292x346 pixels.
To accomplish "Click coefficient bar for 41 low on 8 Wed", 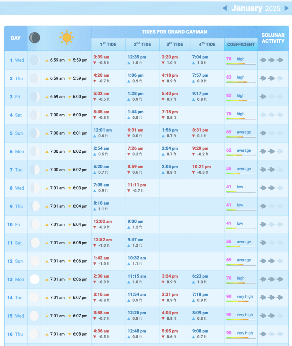I will point(241,192).
